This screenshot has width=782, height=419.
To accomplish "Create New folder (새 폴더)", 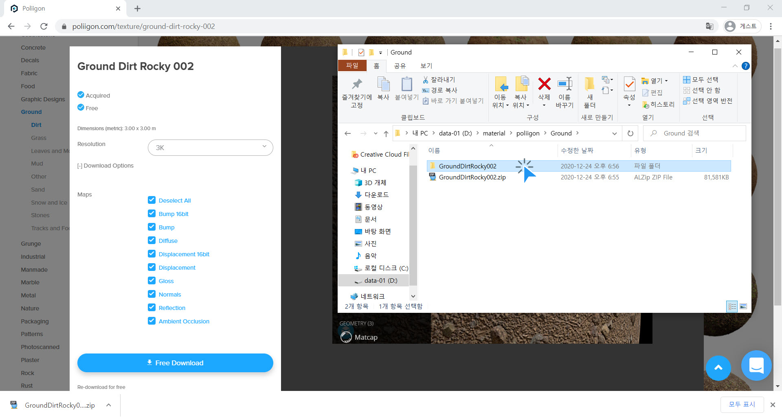I will [x=589, y=92].
